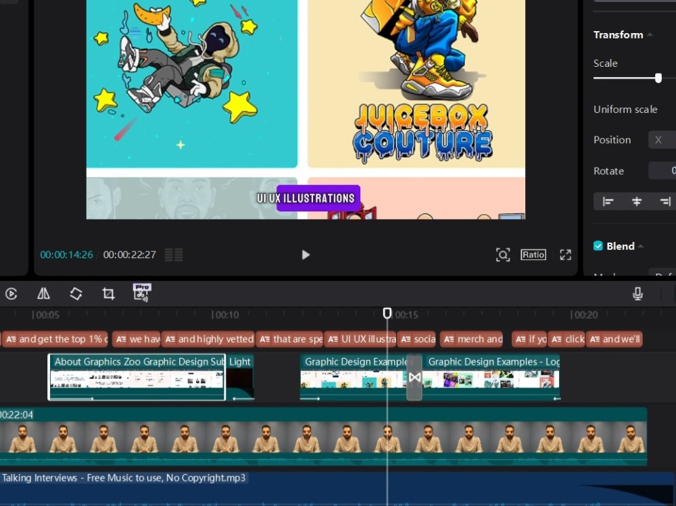
Task: Align clip to the left
Action: (x=608, y=201)
